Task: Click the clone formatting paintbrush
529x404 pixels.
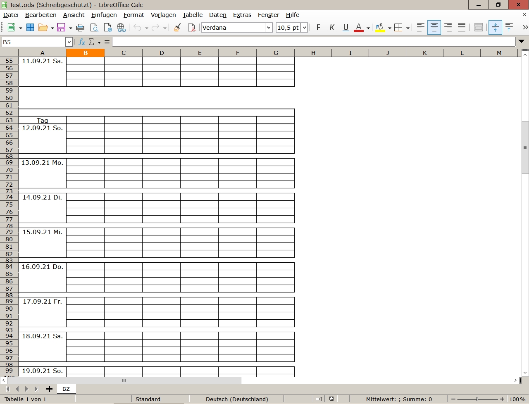Action: point(177,28)
